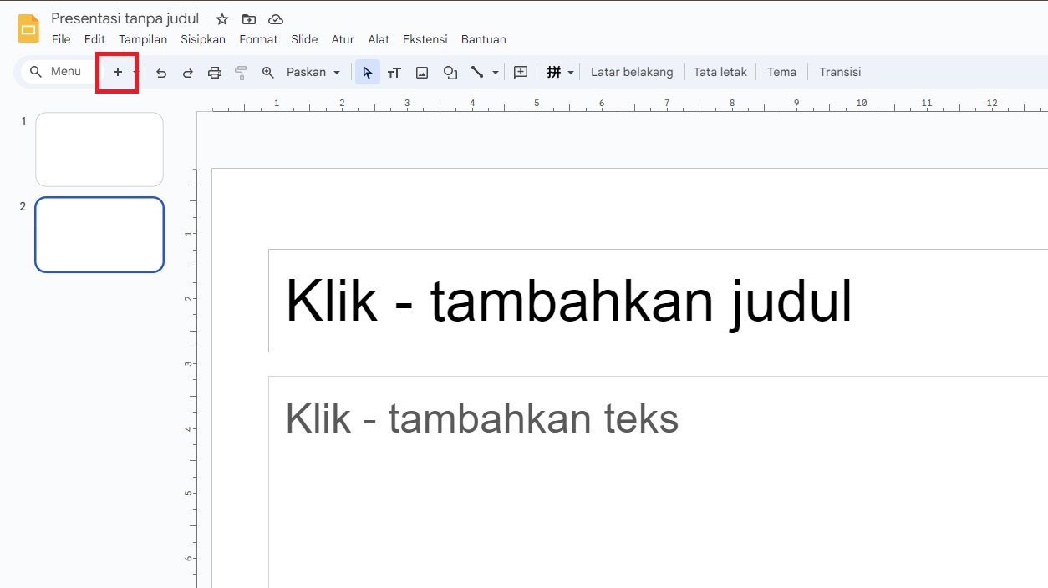Open the Insert image icon
This screenshot has height=588, width=1048.
pyautogui.click(x=422, y=72)
